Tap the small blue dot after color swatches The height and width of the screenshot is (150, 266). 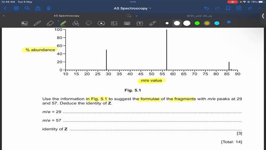[229, 22]
